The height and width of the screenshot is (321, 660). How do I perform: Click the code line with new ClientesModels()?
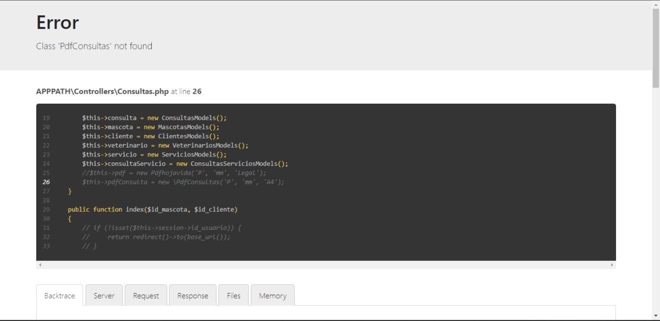pos(151,136)
